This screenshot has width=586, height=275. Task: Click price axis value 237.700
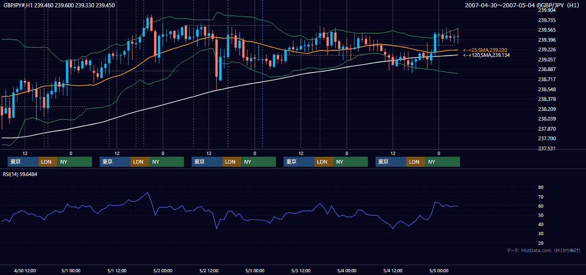tap(547, 138)
